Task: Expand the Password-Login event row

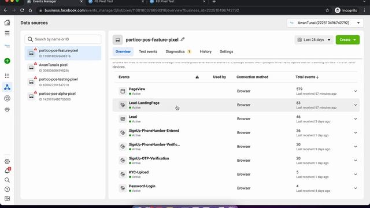Action: 356,188
